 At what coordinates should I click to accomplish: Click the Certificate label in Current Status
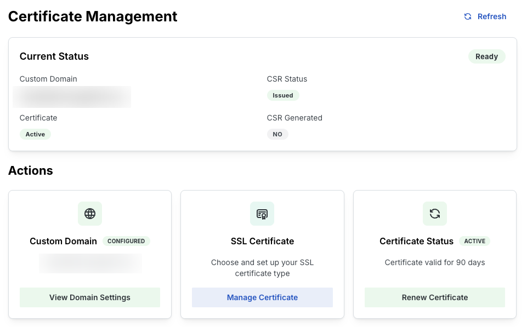click(38, 118)
